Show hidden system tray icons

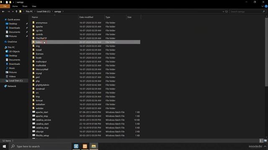click(265, 146)
